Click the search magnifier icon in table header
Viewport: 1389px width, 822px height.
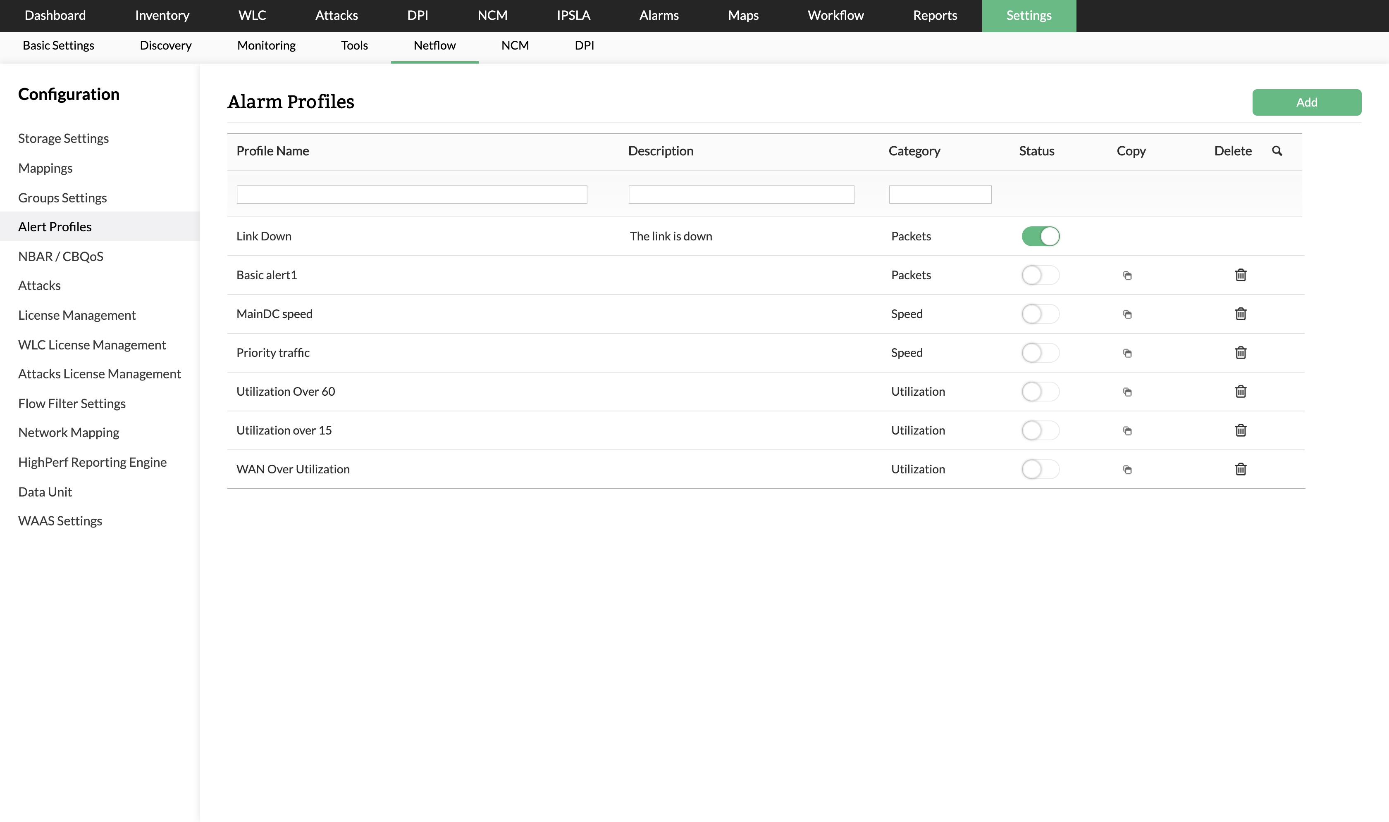(x=1277, y=151)
